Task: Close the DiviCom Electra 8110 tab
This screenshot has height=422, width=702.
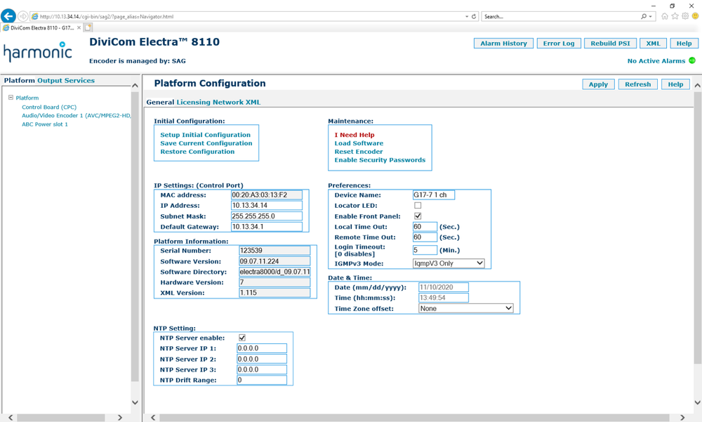Action: click(x=79, y=28)
